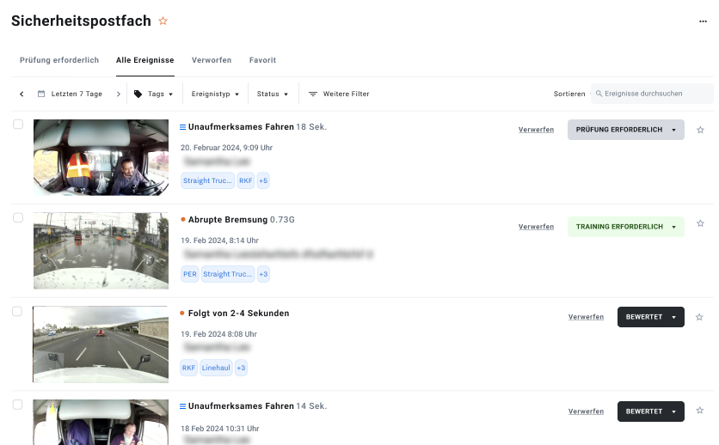The height and width of the screenshot is (445, 719).
Task: Select checkbox for Unaufmerksames Fahren 14 Sek. event
Action: point(17,405)
